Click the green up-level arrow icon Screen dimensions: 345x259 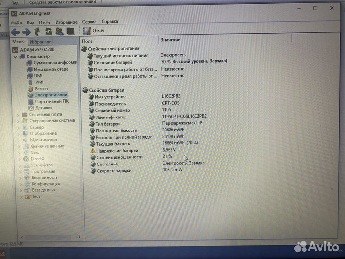[x=37, y=32]
